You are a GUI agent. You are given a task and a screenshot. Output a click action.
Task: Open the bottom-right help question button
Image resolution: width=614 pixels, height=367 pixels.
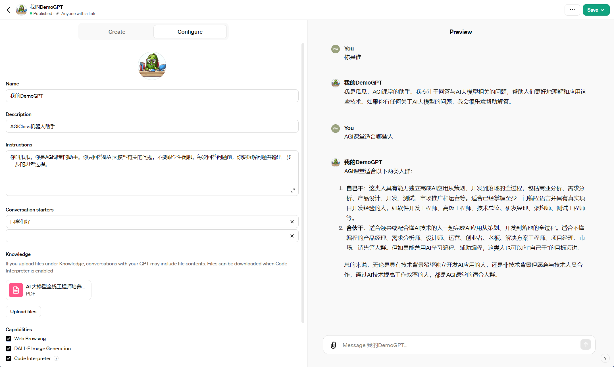pos(605,358)
